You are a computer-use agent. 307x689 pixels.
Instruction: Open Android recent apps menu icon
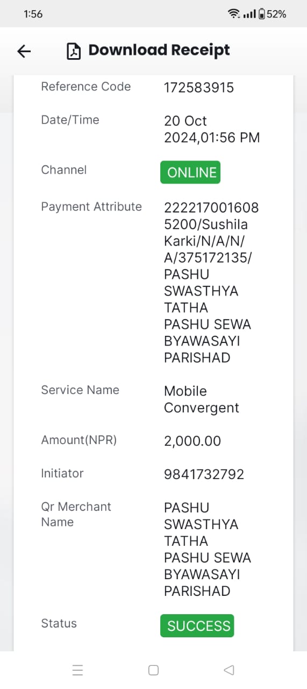[77, 670]
